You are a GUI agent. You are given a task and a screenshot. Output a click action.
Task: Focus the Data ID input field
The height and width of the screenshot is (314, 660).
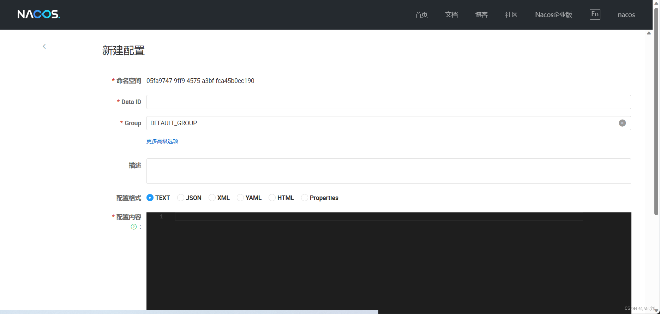389,102
